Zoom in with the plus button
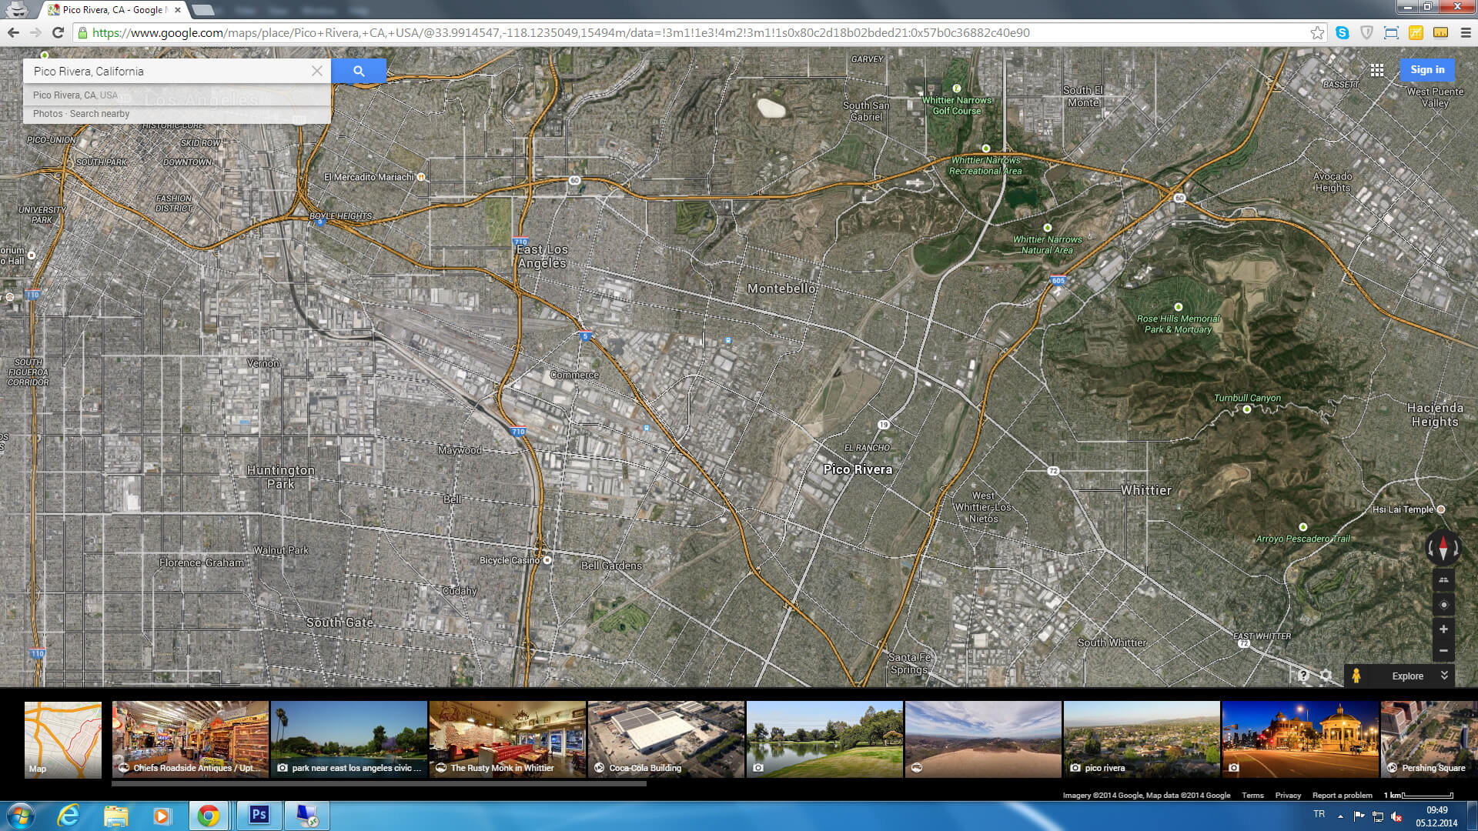Image resolution: width=1478 pixels, height=831 pixels. click(1443, 629)
